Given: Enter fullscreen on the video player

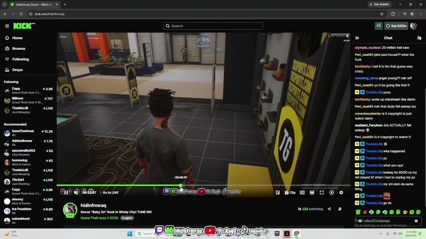Looking at the screenshot, I should [321, 193].
